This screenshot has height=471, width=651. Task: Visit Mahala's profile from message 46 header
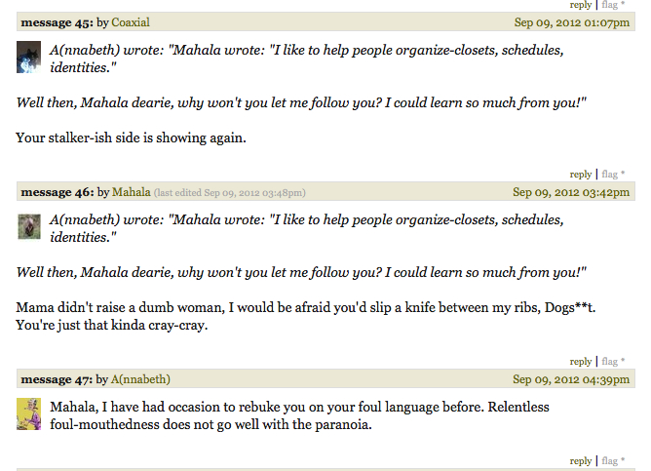click(x=132, y=192)
